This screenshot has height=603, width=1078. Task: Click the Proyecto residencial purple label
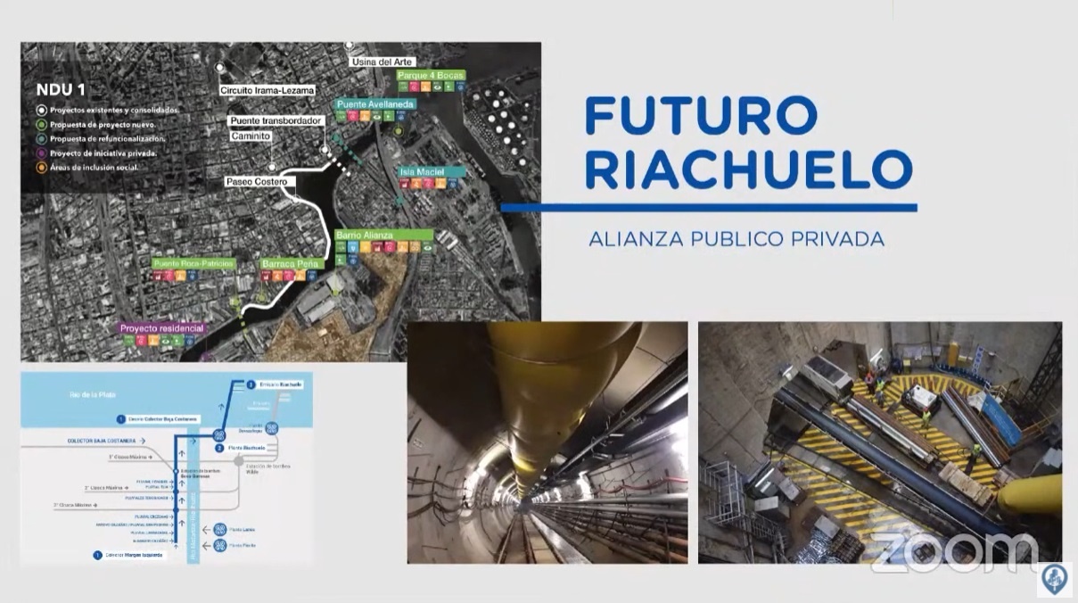click(162, 328)
